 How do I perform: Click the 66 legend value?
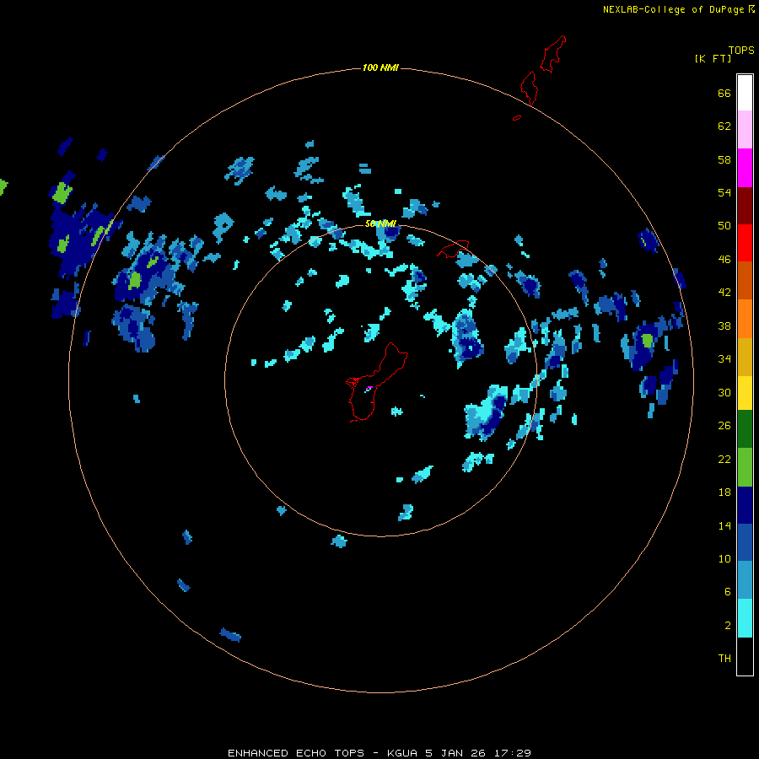coord(724,94)
